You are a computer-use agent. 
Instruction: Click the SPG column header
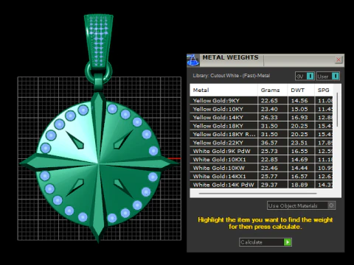(x=323, y=90)
